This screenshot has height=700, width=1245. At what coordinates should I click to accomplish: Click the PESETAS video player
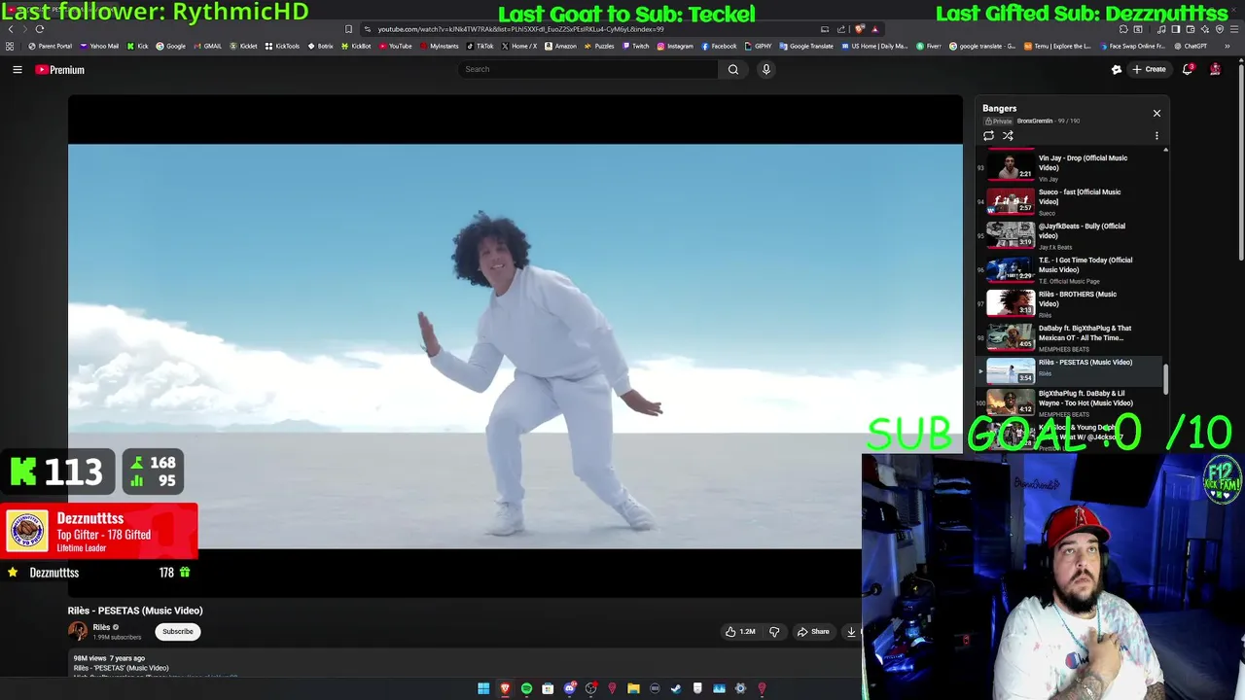coord(516,346)
